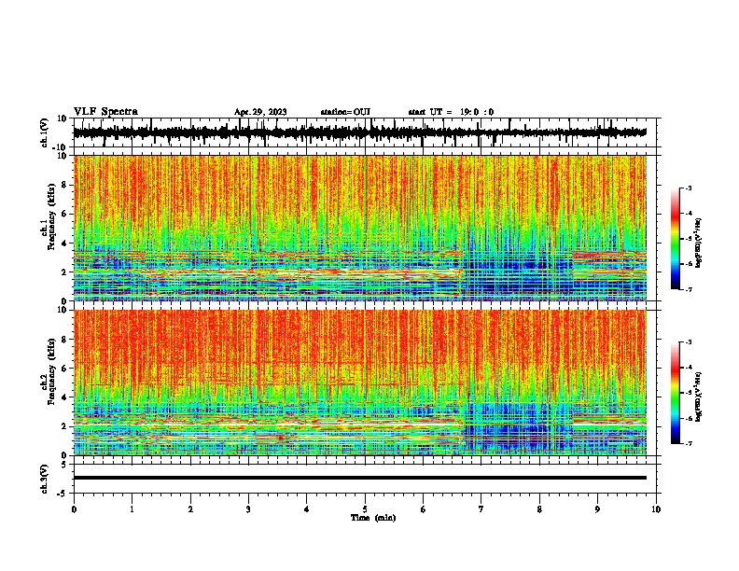The width and height of the screenshot is (739, 571).
Task: Click tick "7" on the Time (min) axis
Action: point(481,509)
